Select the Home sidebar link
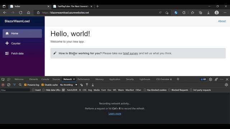 tap(22, 33)
